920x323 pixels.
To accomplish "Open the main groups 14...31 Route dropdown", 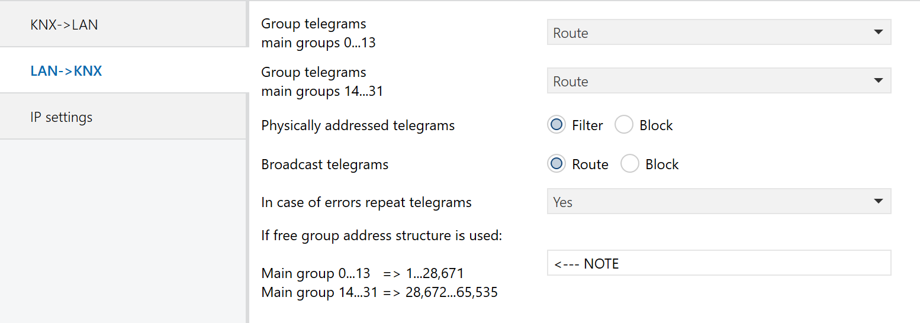I will point(710,82).
